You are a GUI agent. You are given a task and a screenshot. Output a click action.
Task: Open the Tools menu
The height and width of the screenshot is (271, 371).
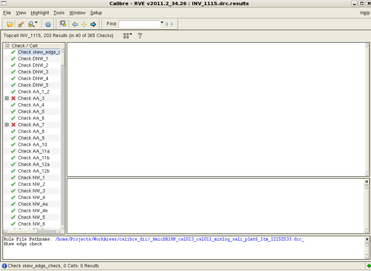coord(59,13)
